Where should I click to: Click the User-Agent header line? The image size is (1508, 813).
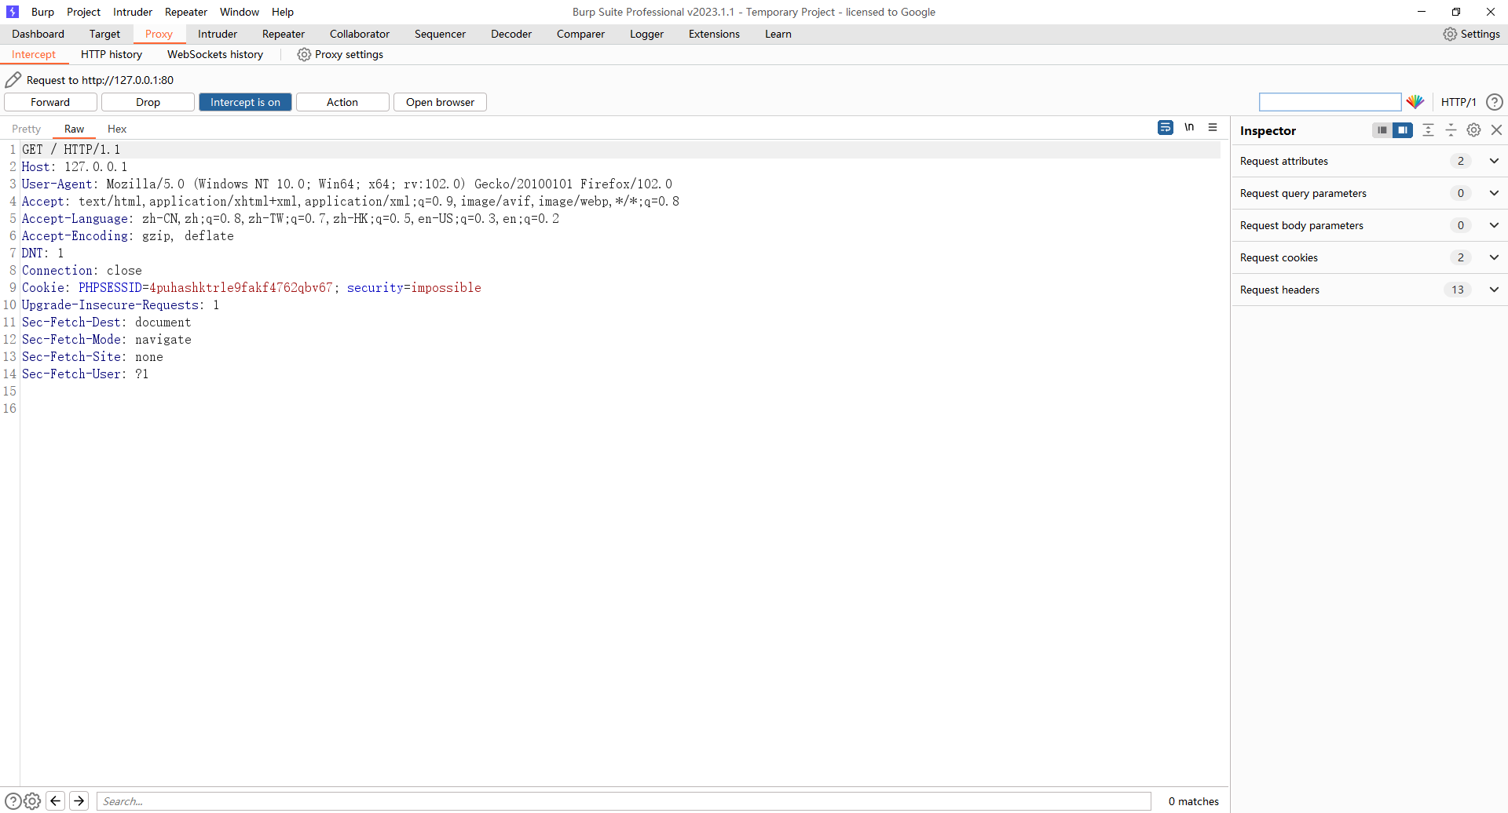(x=346, y=184)
